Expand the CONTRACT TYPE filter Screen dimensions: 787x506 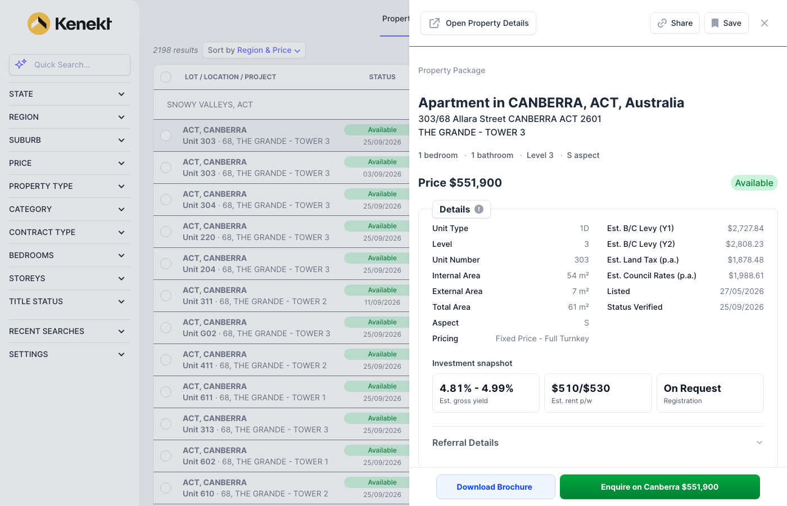[70, 232]
